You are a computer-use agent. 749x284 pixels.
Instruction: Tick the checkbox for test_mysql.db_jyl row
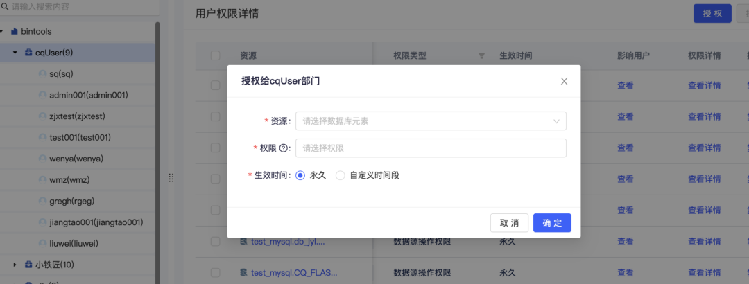click(216, 242)
